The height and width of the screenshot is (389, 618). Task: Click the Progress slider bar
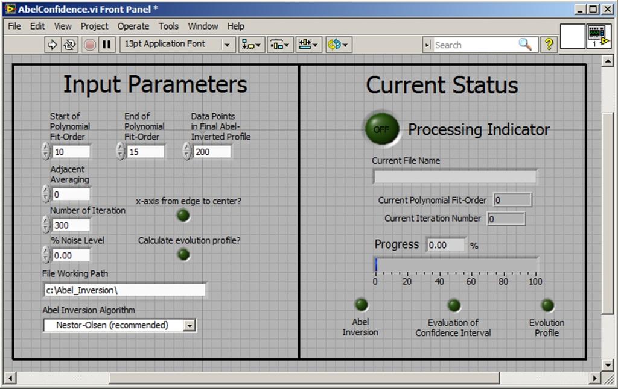coord(456,264)
